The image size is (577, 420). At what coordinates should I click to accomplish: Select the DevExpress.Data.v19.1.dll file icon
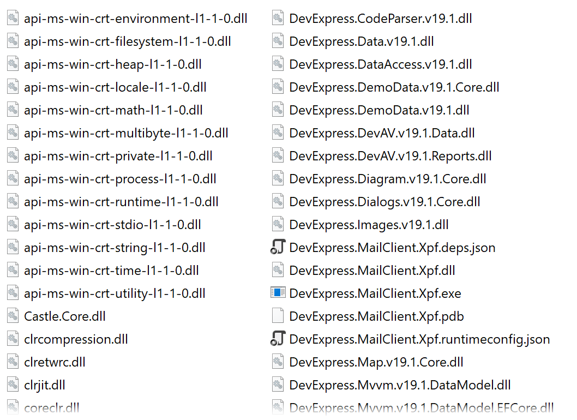click(x=278, y=41)
